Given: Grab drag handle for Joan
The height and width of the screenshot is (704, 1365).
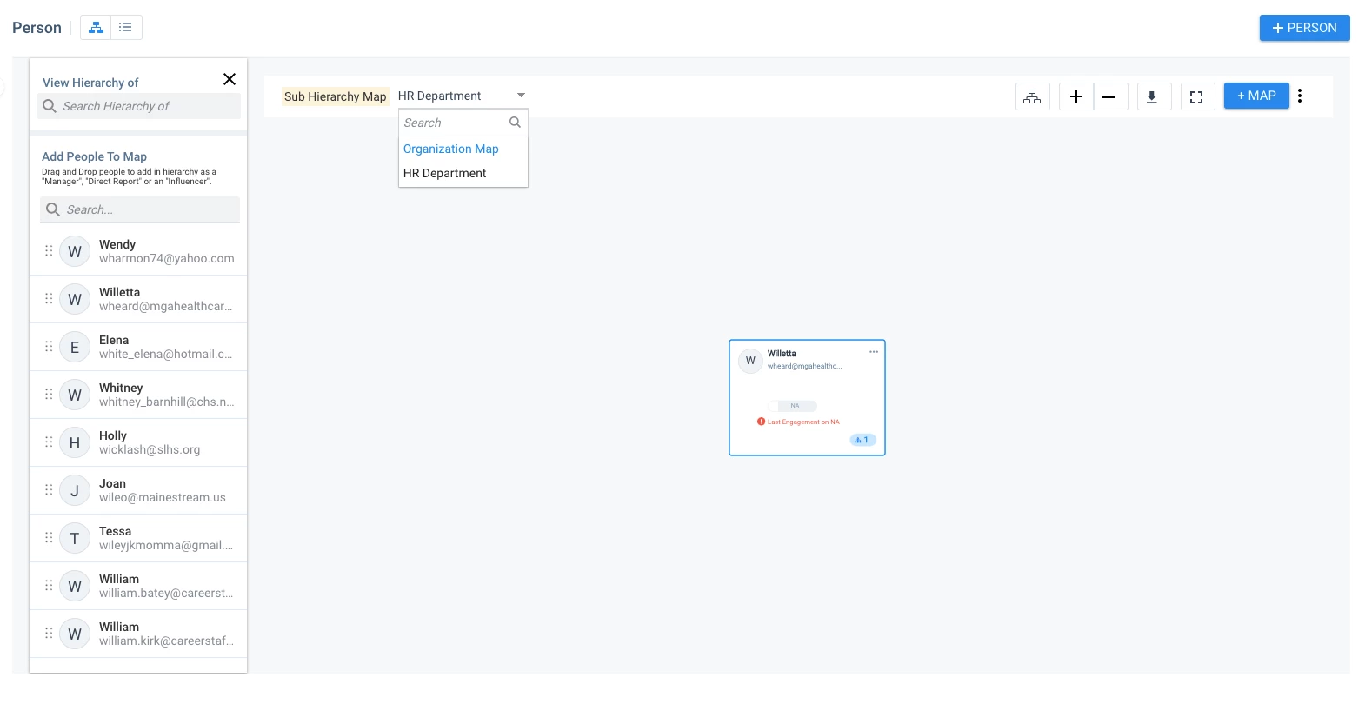Looking at the screenshot, I should coord(49,490).
